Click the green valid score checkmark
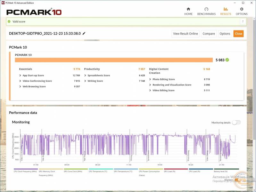The width and height of the screenshot is (256, 192). pos(9,21)
